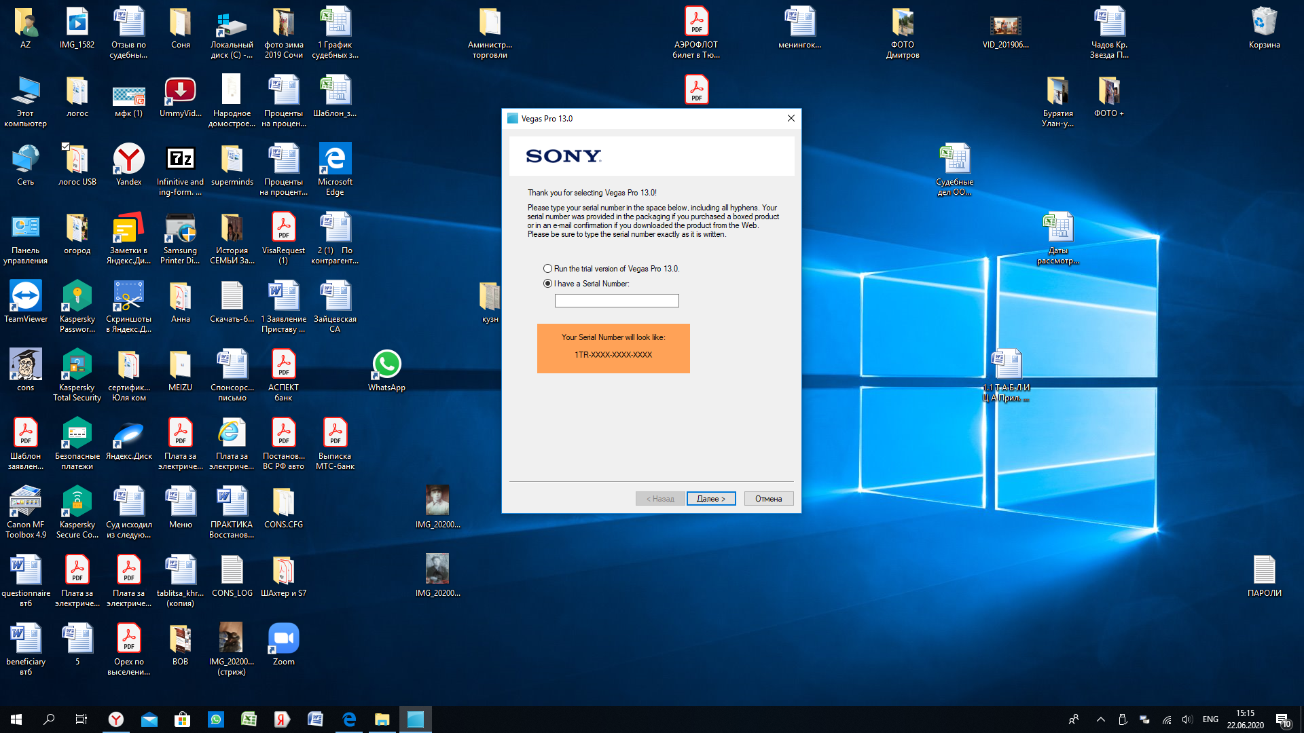Open Canon MF Toolbox 4.9 icon
Screen dimensions: 1304x733
26,512
